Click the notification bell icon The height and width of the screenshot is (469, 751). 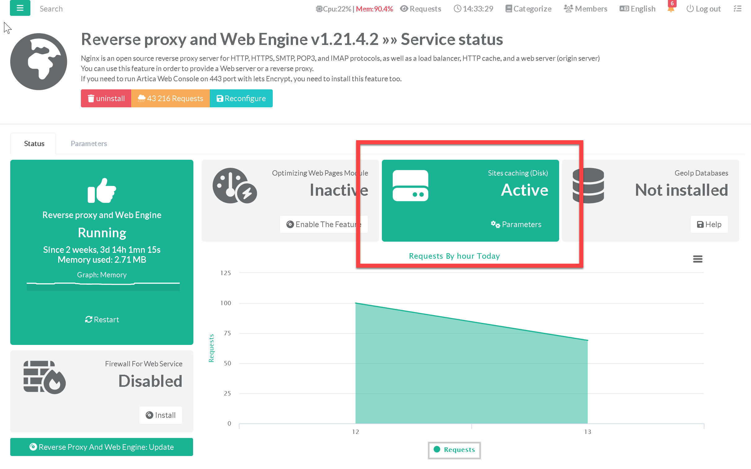coord(671,9)
